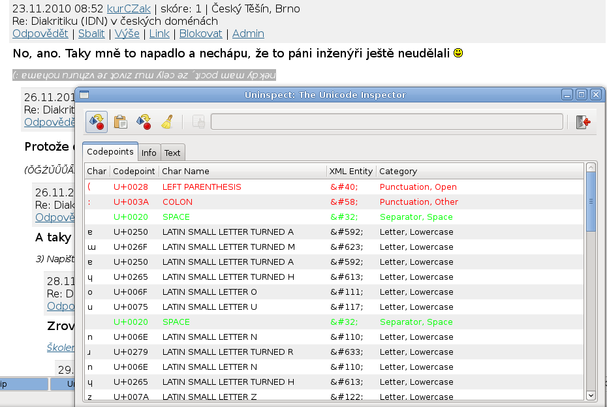The width and height of the screenshot is (607, 407).
Task: Click the broom clear icon
Action: point(167,122)
